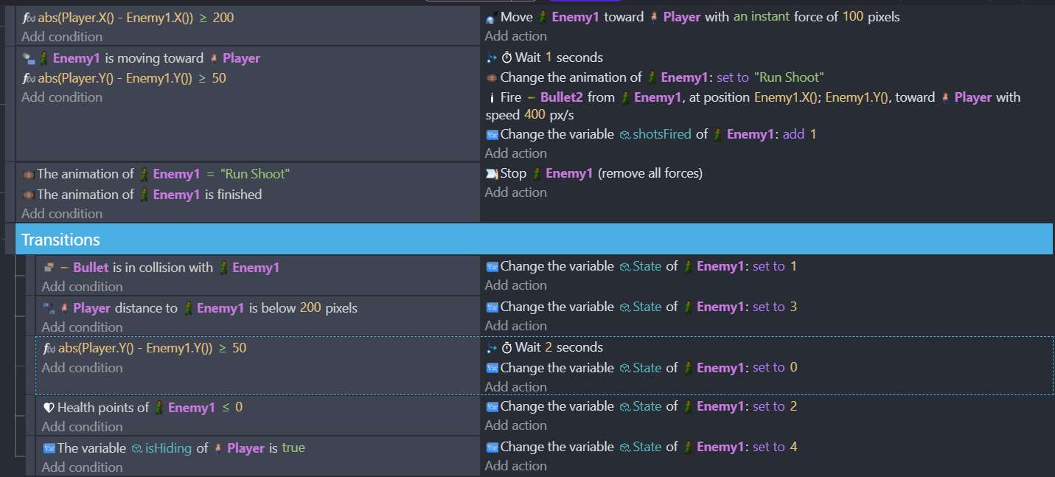Open 'set to' operator for State value 4
The height and width of the screenshot is (477, 1055).
(768, 447)
